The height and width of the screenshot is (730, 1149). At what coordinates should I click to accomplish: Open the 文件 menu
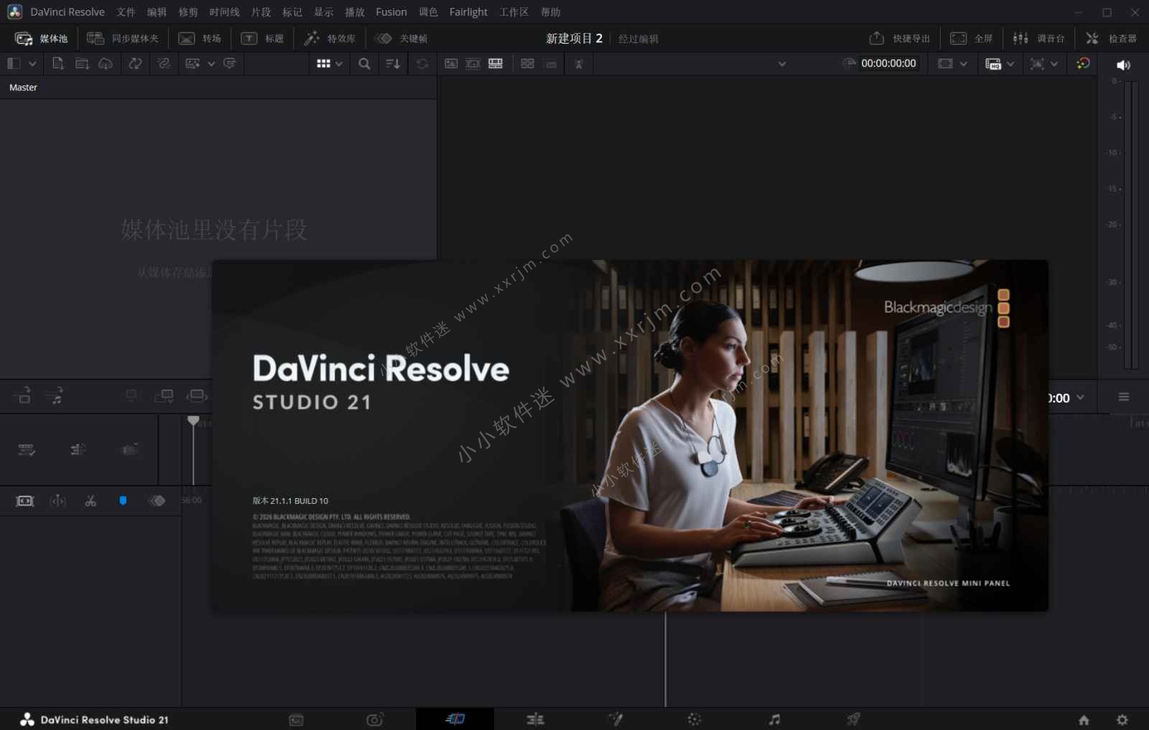point(126,12)
